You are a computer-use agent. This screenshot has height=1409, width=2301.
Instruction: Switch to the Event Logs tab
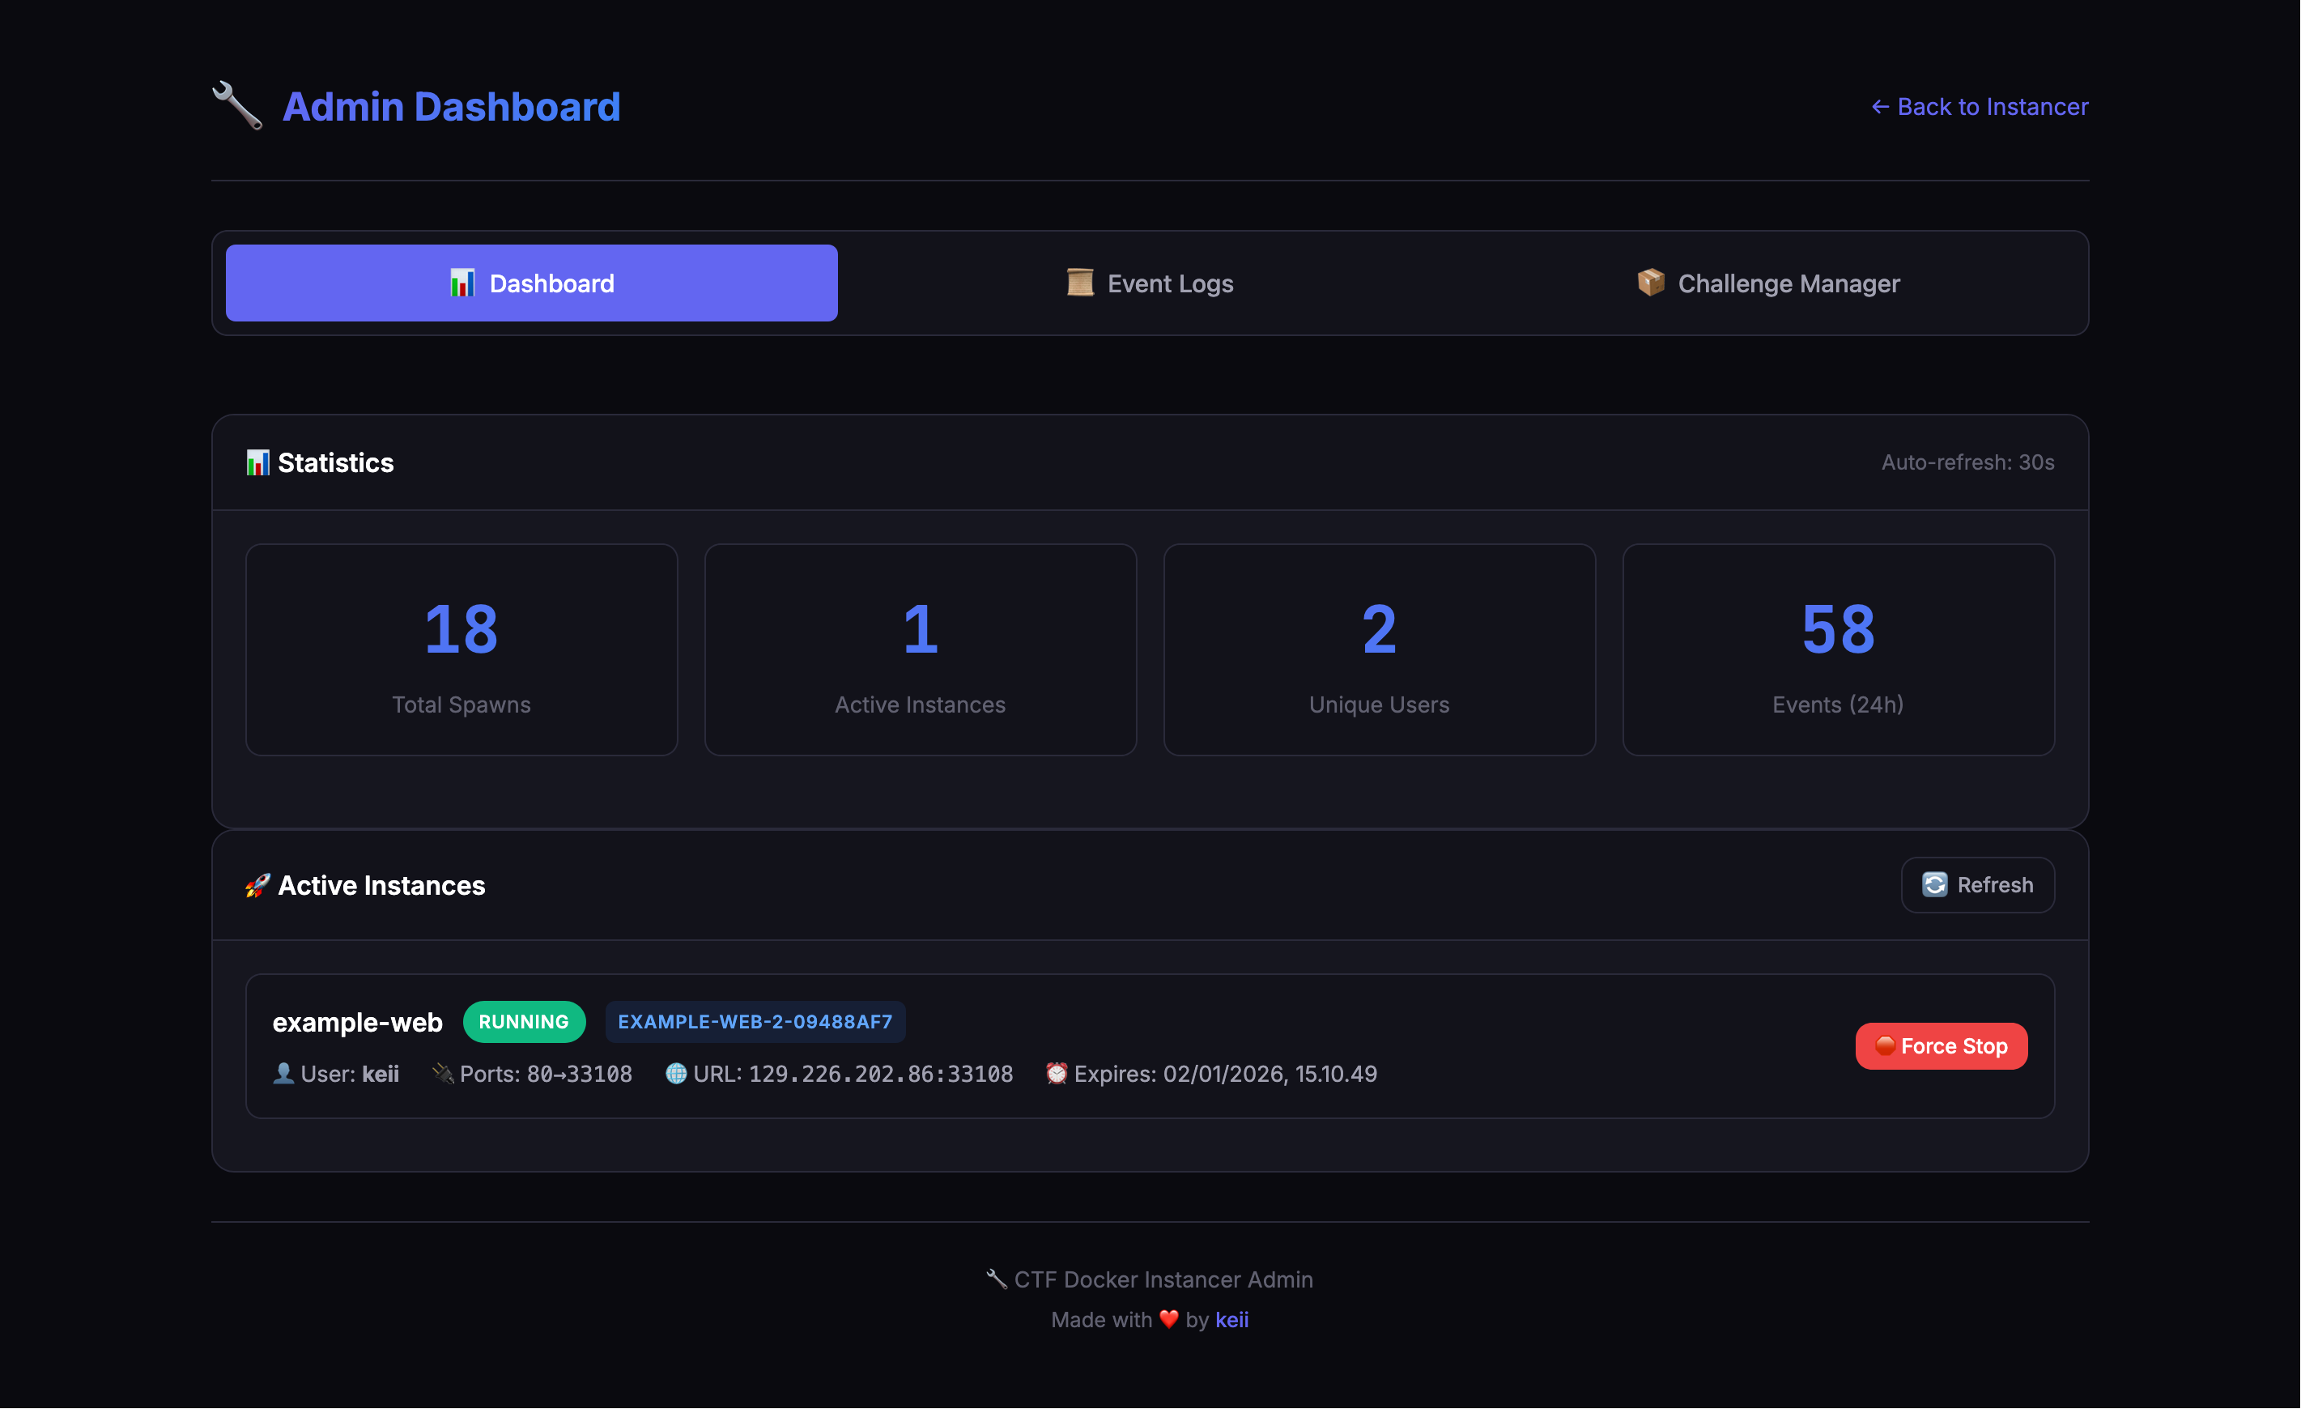point(1150,283)
